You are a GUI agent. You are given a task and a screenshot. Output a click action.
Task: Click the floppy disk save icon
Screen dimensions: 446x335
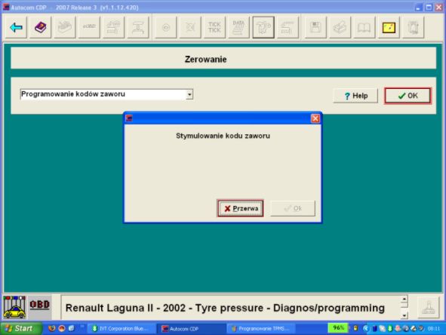(315, 28)
